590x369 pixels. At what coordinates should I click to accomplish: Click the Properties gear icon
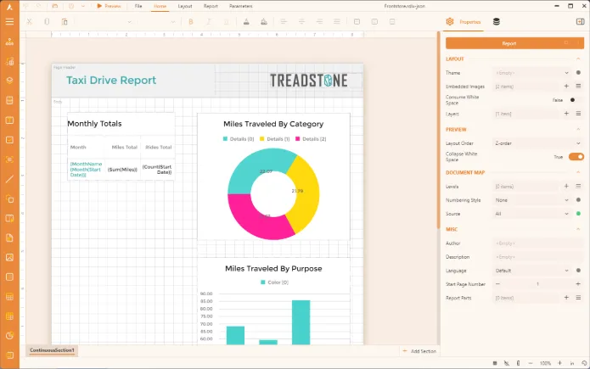tap(450, 22)
